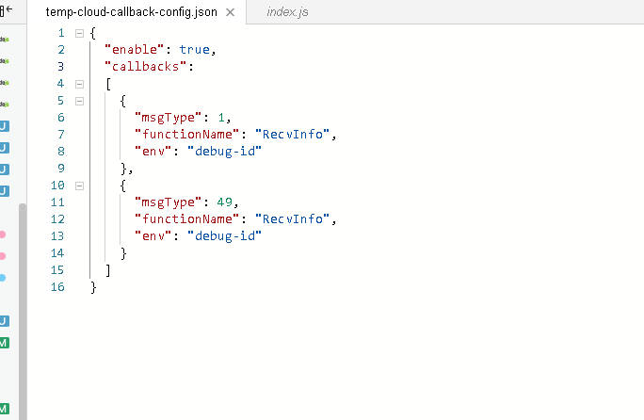Click the topmost file icon in sidebar
This screenshot has height=420, width=644.
[x=4, y=40]
